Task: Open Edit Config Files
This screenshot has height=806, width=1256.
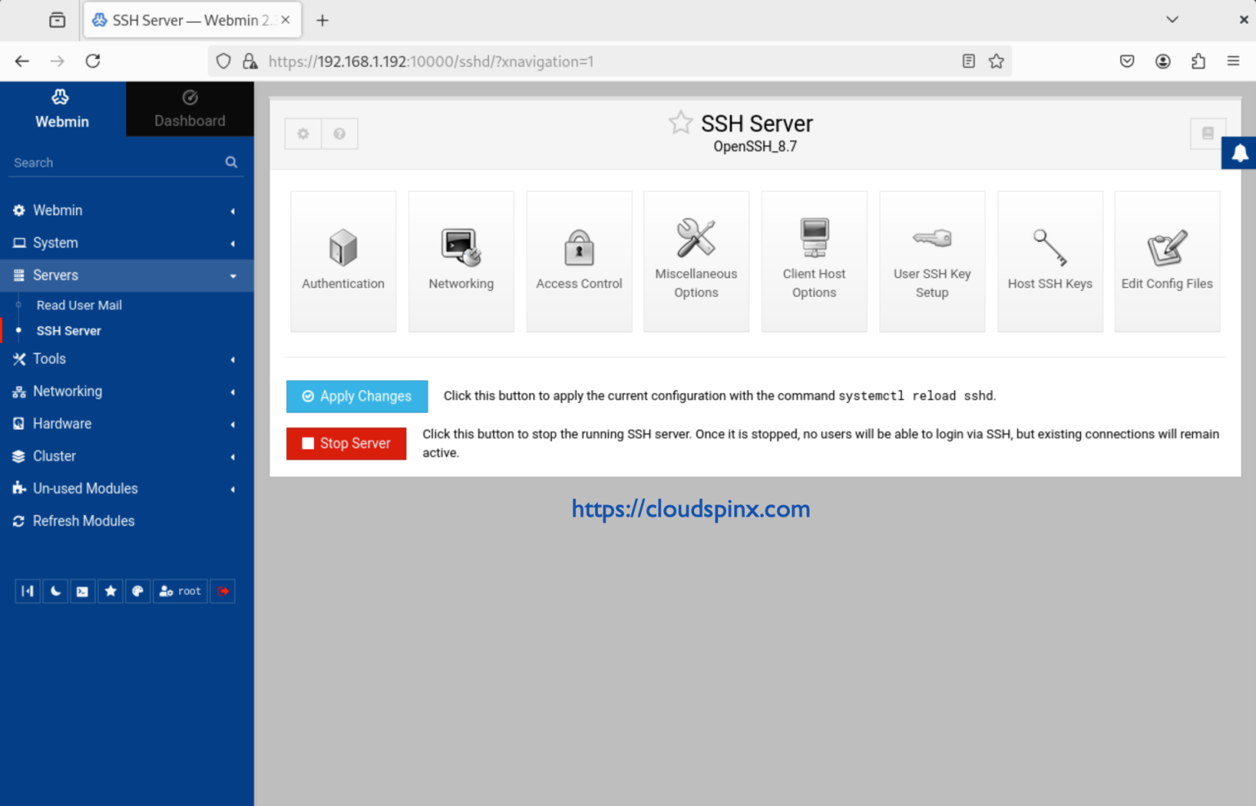Action: [x=1167, y=260]
